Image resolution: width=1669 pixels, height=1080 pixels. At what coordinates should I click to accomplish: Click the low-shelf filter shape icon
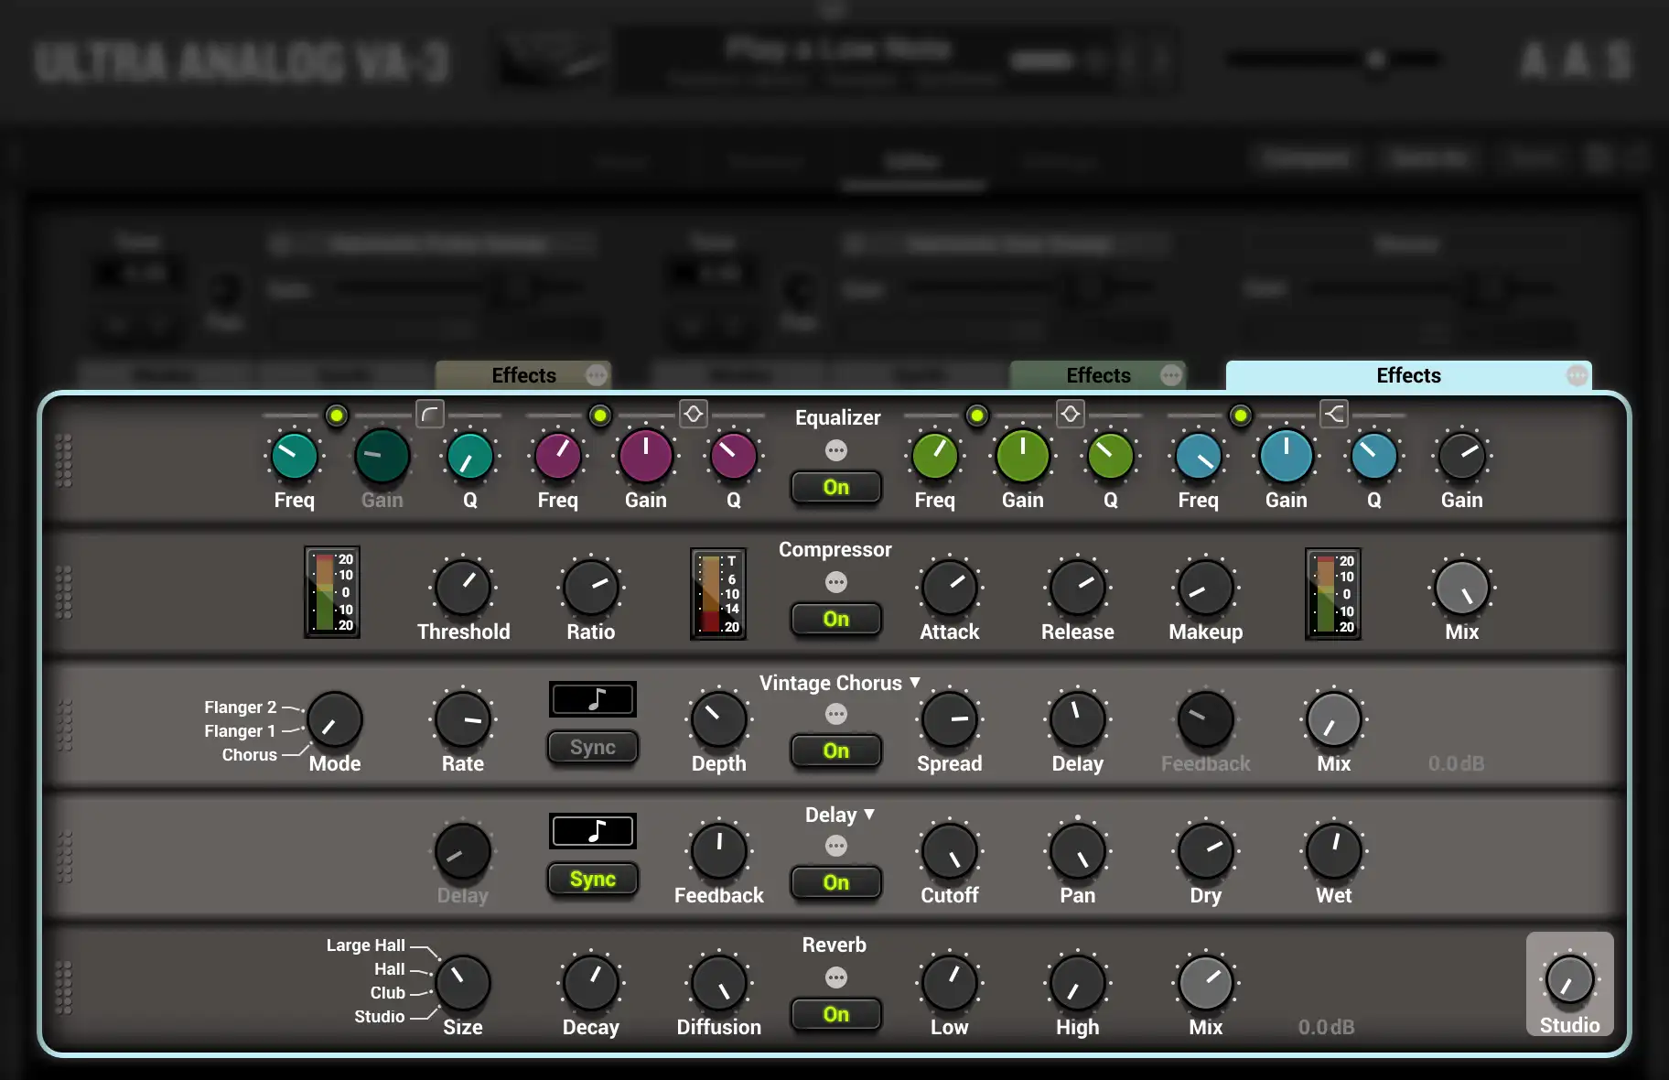click(x=429, y=415)
